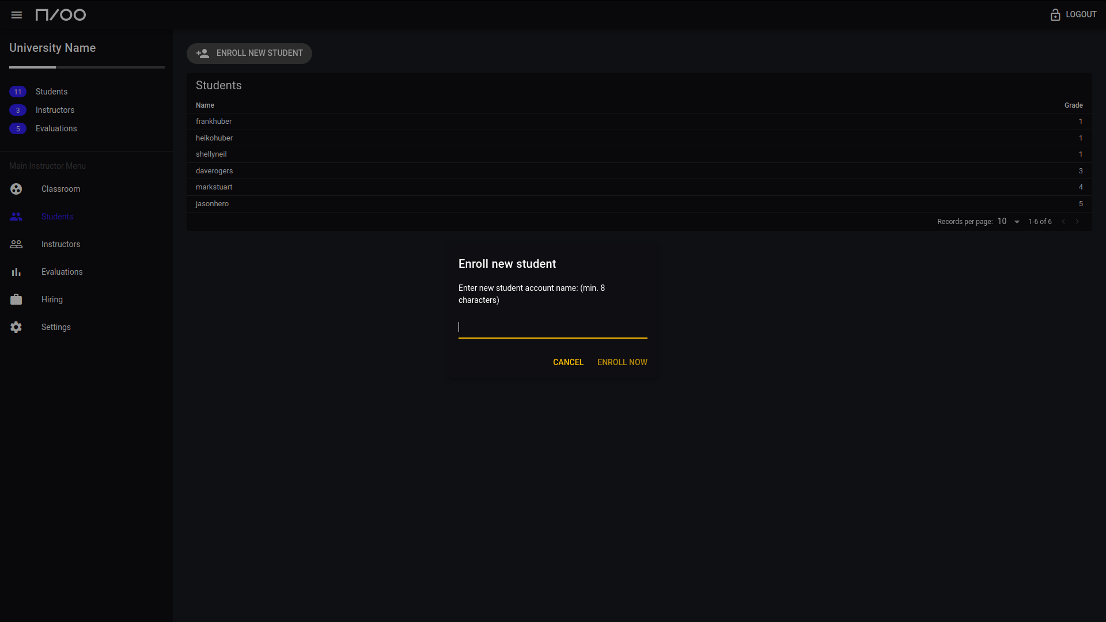Image resolution: width=1106 pixels, height=622 pixels.
Task: Click the lock icon beside Logout
Action: 1055,15
